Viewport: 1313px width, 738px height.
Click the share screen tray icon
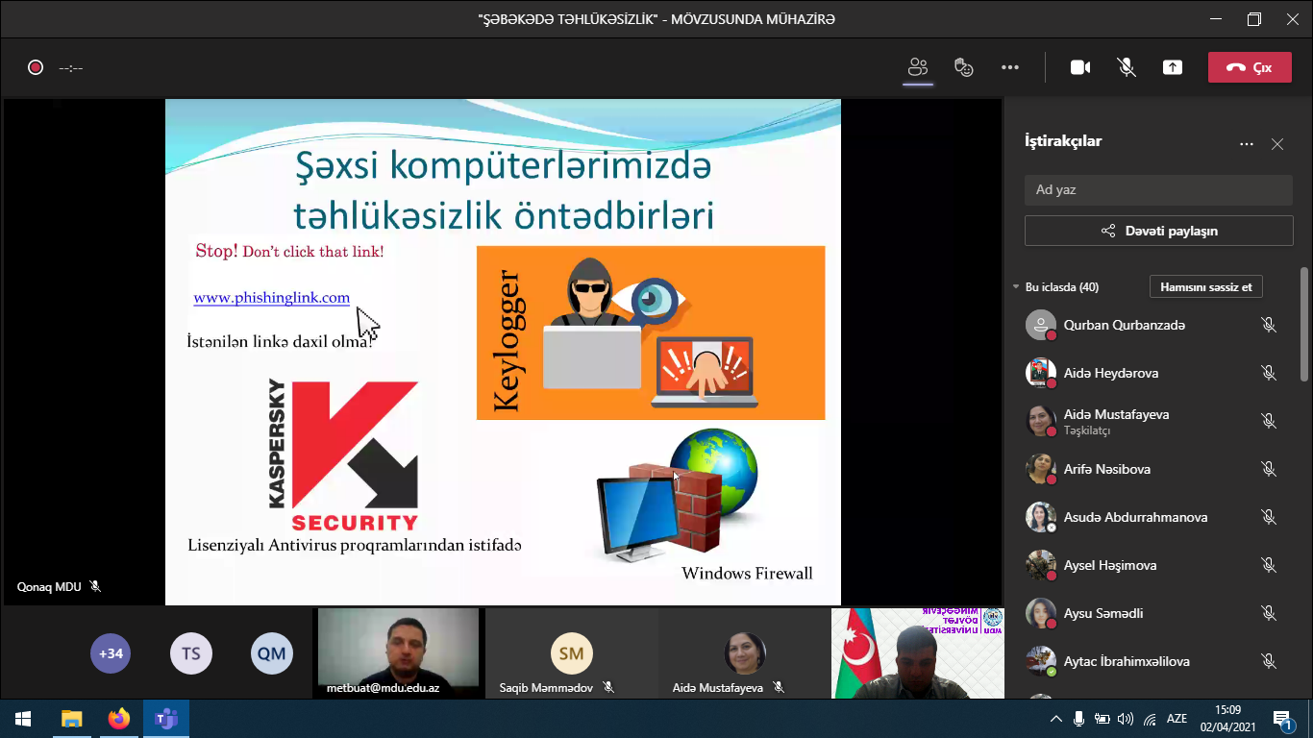1172,67
